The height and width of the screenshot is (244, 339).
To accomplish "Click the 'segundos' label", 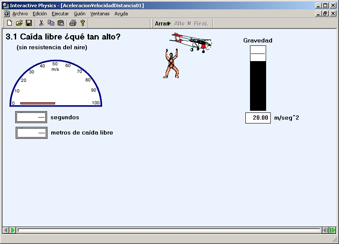I will coord(65,118).
